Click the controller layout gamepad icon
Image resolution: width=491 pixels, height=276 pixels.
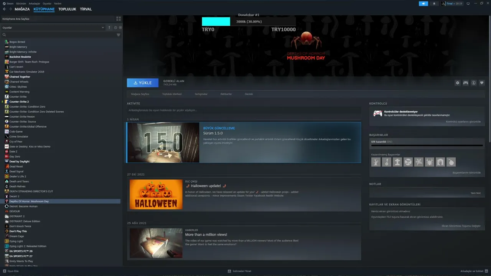point(465,83)
